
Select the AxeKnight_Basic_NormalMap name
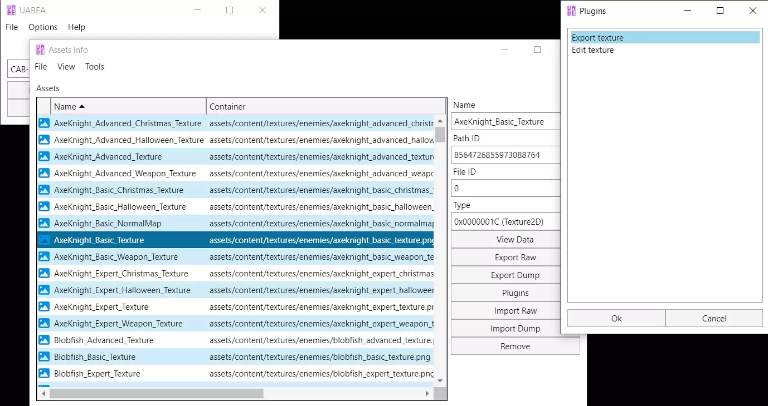click(108, 224)
